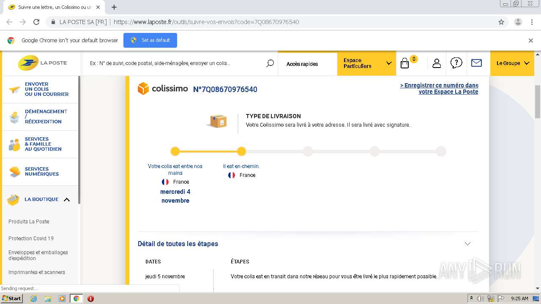Click the La Boutique basket icon
This screenshot has width=541, height=304.
click(13, 200)
